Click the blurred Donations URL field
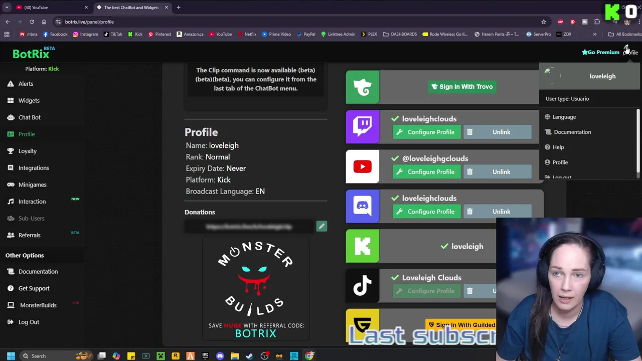This screenshot has height=361, width=642. click(x=249, y=227)
